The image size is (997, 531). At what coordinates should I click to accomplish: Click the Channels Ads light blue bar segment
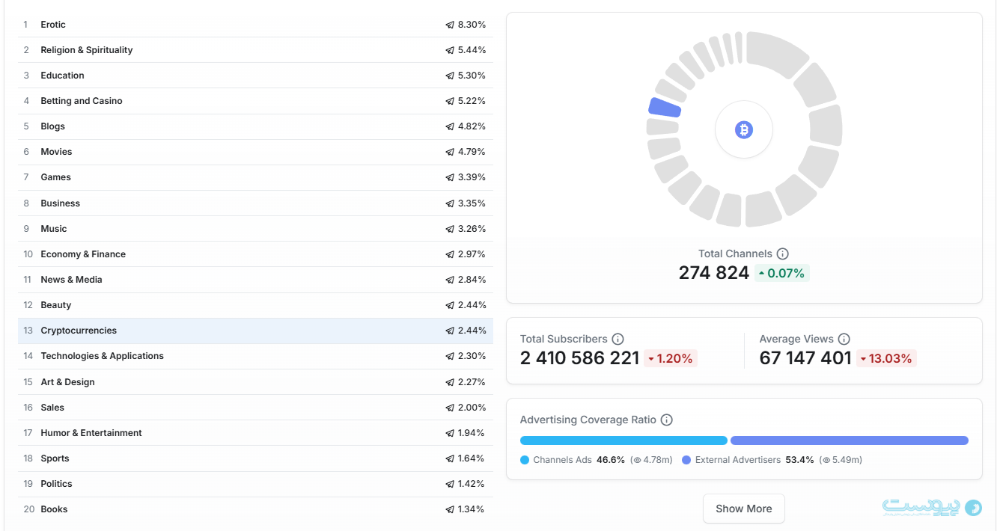623,441
